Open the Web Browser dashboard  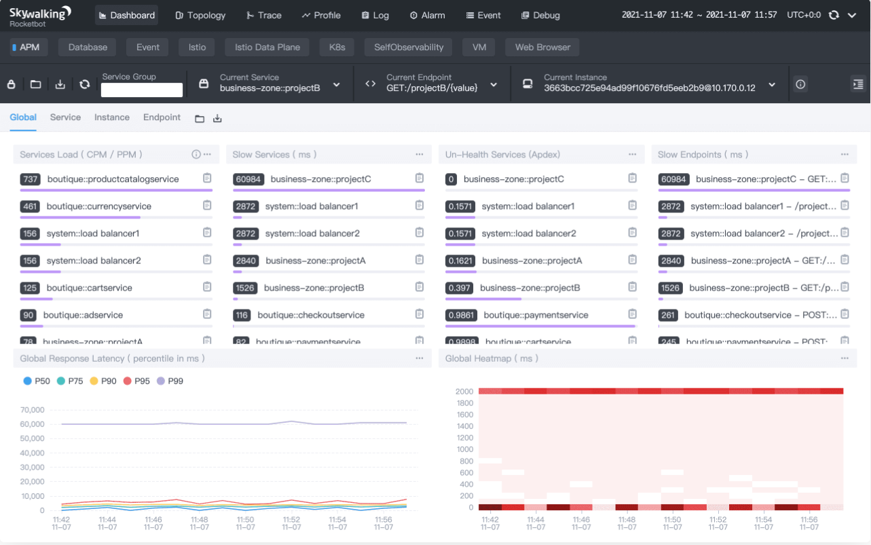coord(542,48)
